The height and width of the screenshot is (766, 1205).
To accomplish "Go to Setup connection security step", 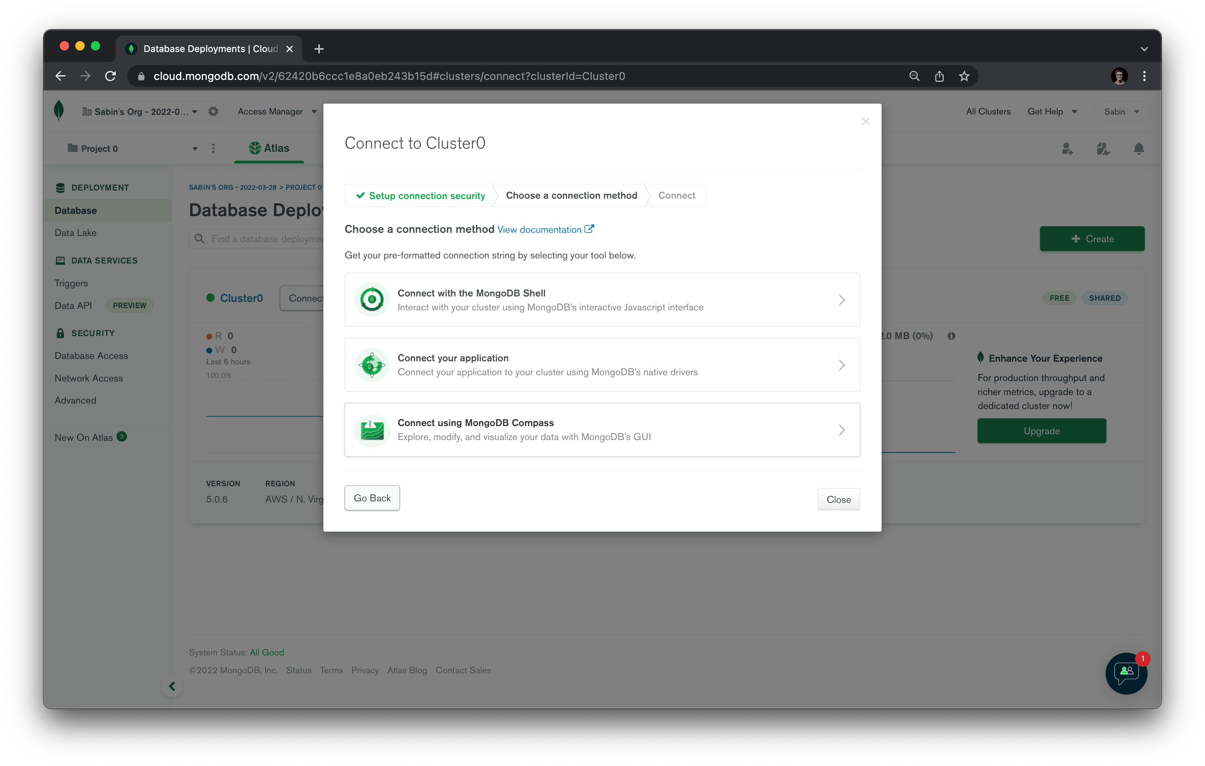I will [420, 196].
